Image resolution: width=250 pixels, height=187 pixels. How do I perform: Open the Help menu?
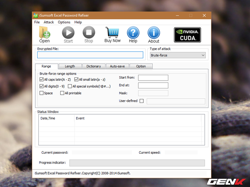[78, 22]
